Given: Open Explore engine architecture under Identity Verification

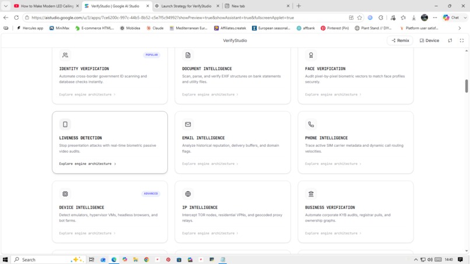Looking at the screenshot, I should click(87, 94).
